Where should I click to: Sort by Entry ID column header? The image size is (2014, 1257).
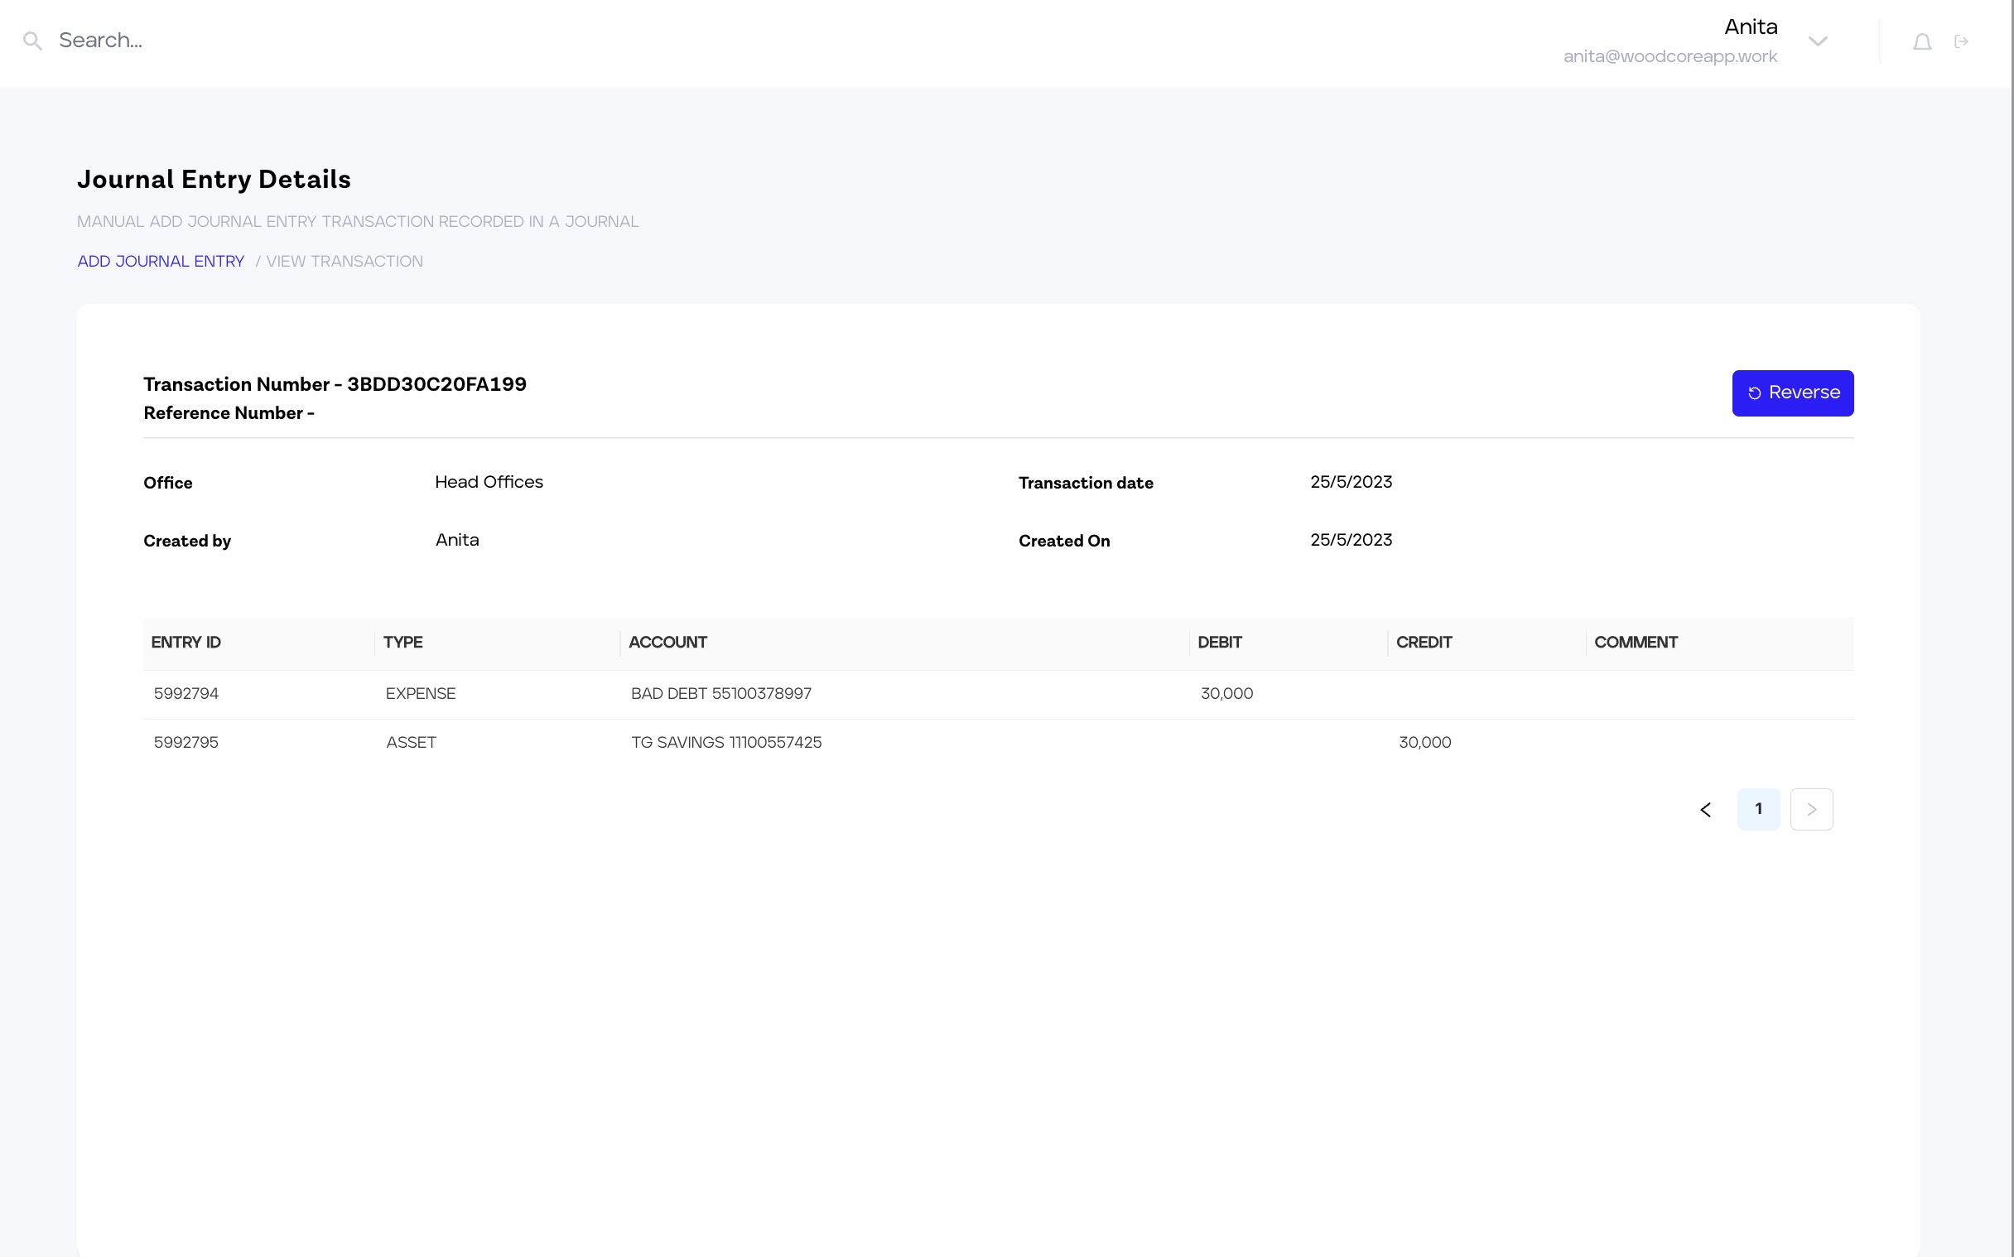click(186, 643)
